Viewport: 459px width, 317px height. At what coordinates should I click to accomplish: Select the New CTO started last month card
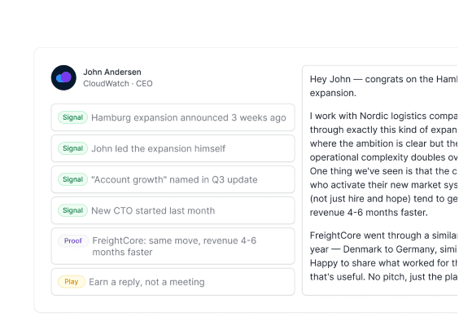[173, 210]
